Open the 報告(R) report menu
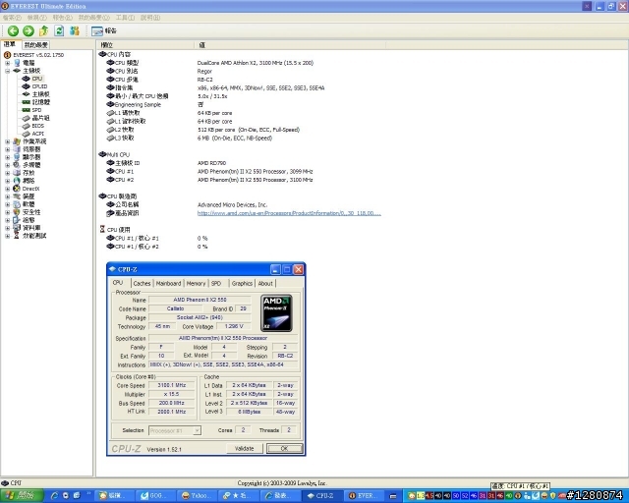The image size is (629, 503). coord(63,18)
